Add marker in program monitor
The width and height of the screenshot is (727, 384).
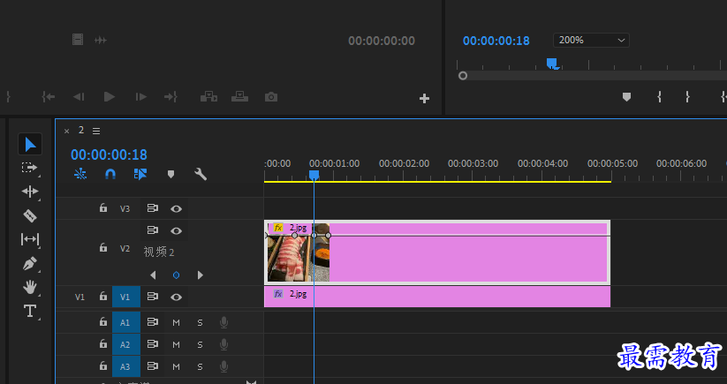(x=626, y=97)
